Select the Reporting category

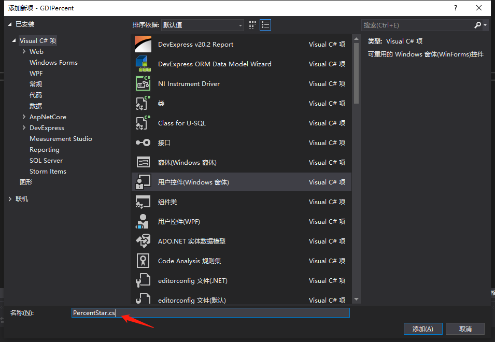click(x=45, y=150)
